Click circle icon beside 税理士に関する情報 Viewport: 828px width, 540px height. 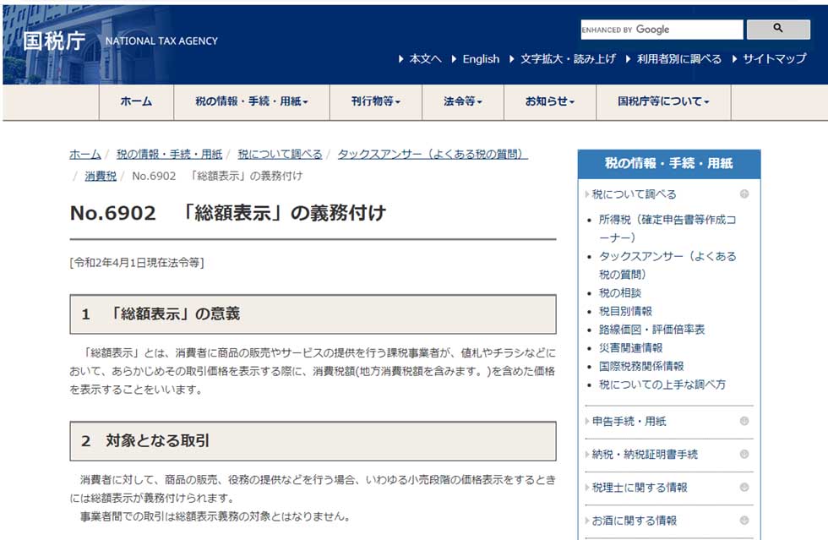point(744,487)
